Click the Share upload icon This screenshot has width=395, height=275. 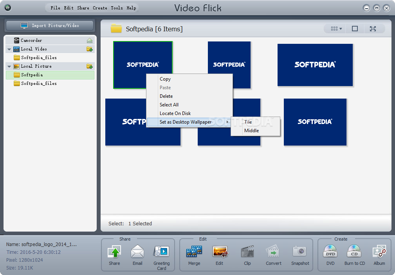tap(114, 252)
